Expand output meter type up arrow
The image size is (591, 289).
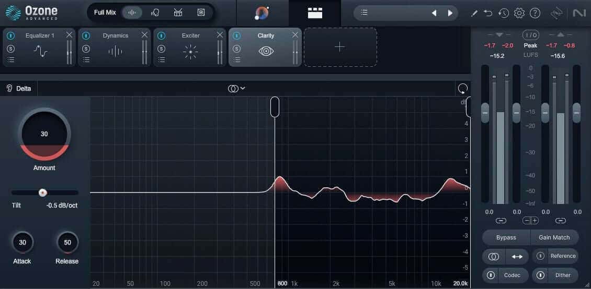pyautogui.click(x=561, y=35)
